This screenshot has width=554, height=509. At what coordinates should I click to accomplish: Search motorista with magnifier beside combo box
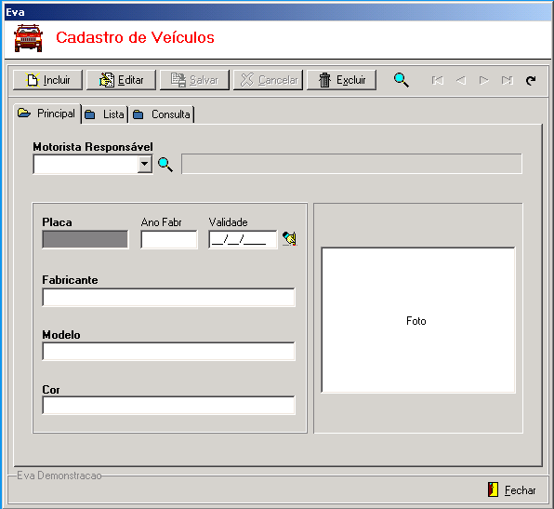click(x=165, y=165)
